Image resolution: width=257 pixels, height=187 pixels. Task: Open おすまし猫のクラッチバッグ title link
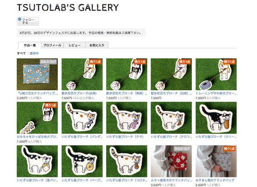pyautogui.click(x=215, y=180)
